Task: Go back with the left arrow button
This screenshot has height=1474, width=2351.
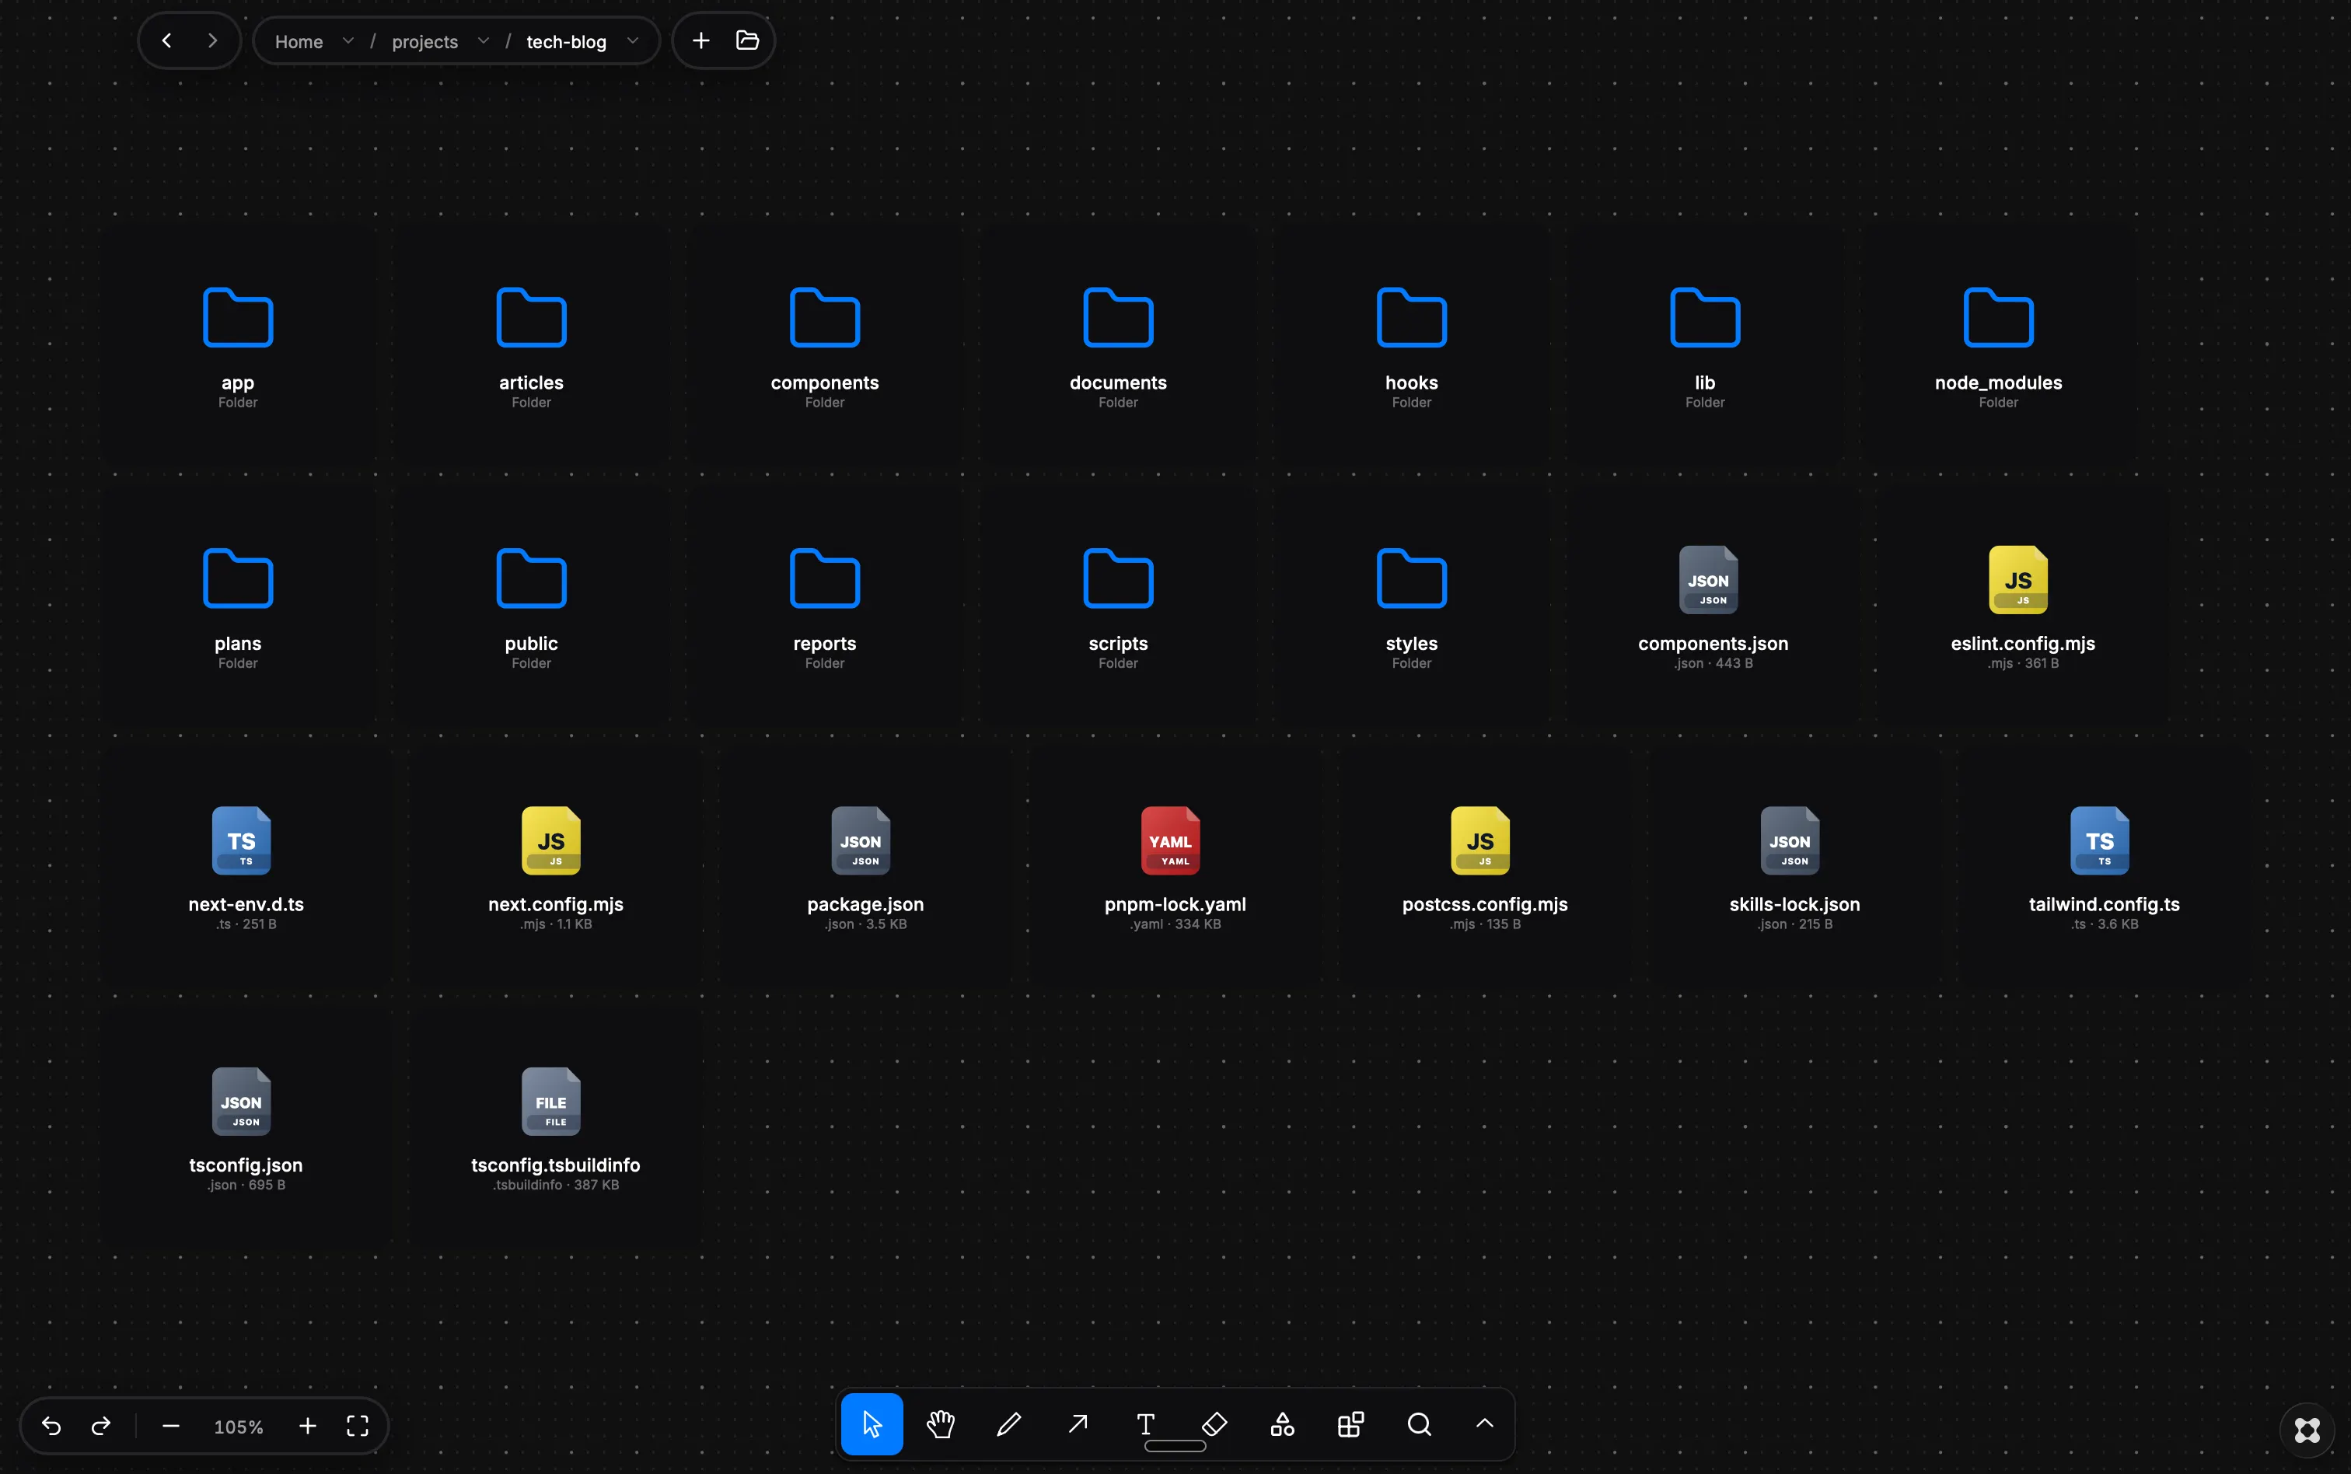Action: (166, 41)
